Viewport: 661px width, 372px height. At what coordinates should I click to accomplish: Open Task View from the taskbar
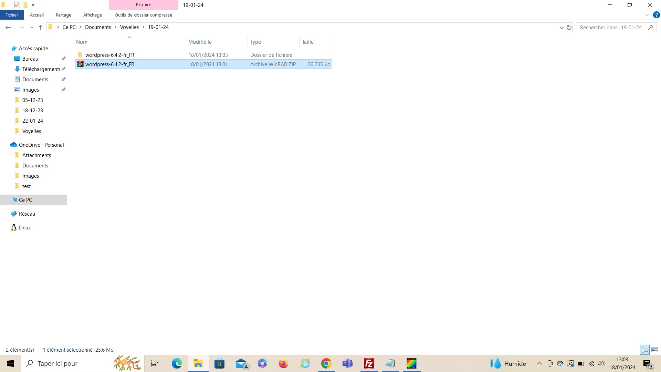point(155,363)
